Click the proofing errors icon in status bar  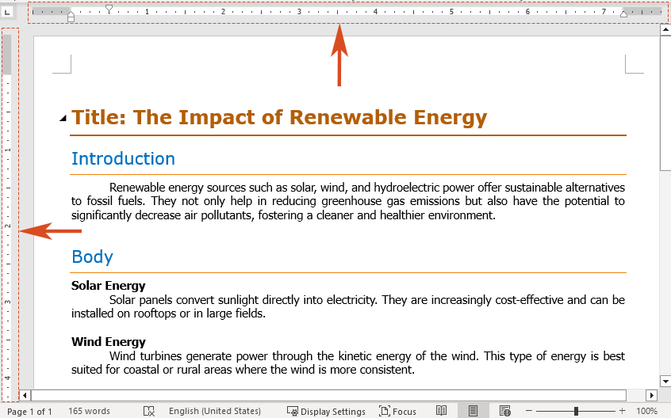tap(148, 411)
